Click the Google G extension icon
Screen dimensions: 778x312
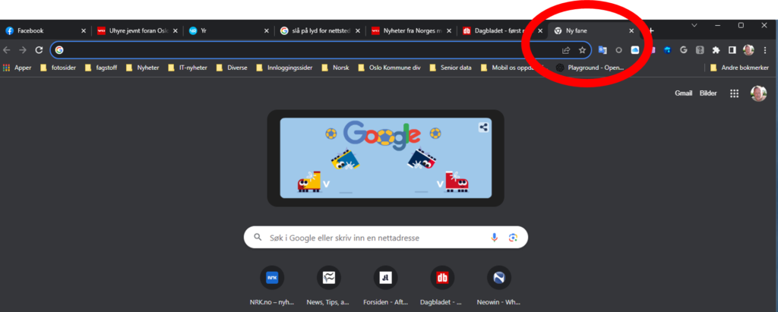tap(683, 50)
